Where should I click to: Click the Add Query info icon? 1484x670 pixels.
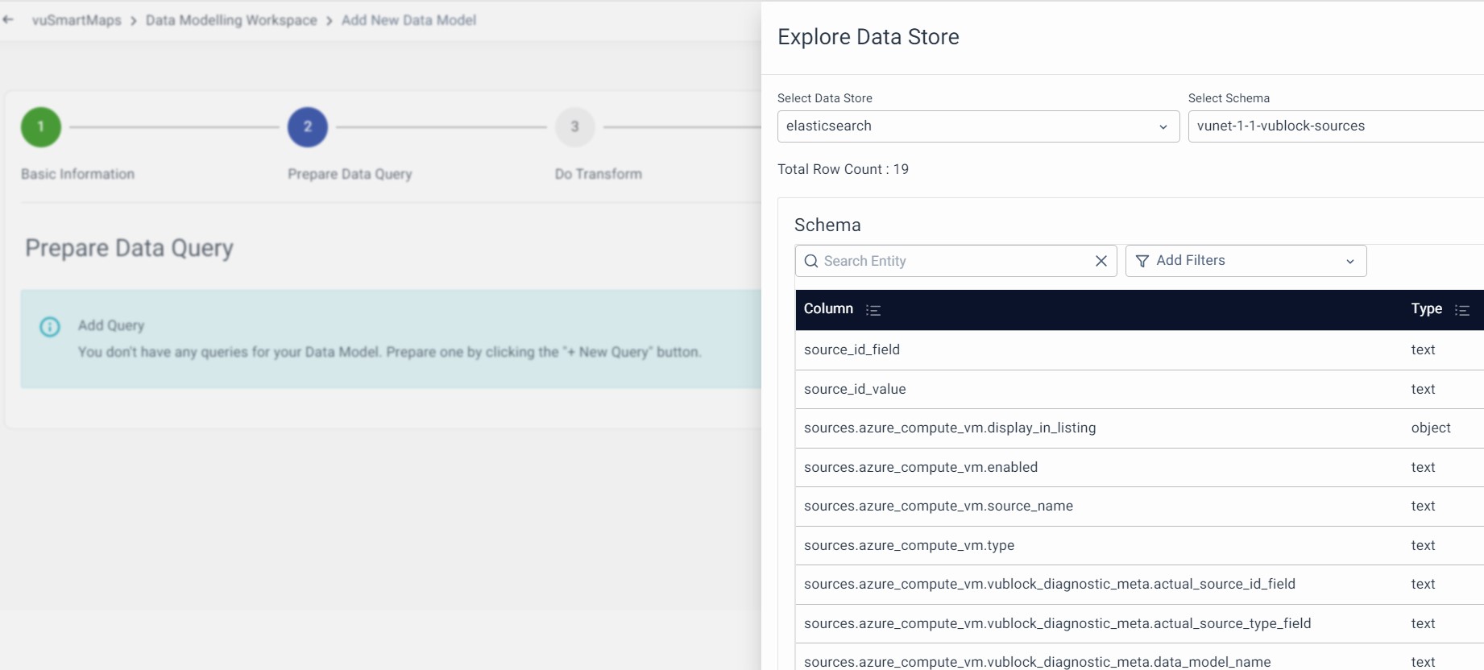point(50,327)
